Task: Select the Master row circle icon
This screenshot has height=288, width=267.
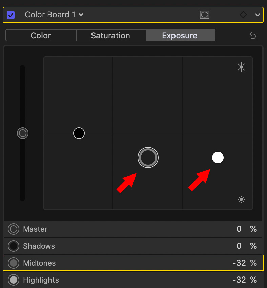Action: [x=14, y=229]
